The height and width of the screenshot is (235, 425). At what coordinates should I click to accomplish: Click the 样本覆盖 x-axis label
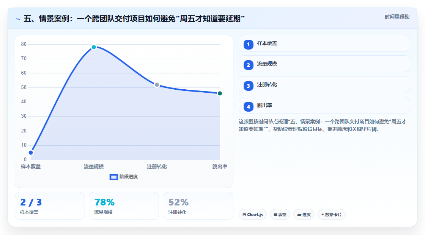(x=31, y=167)
